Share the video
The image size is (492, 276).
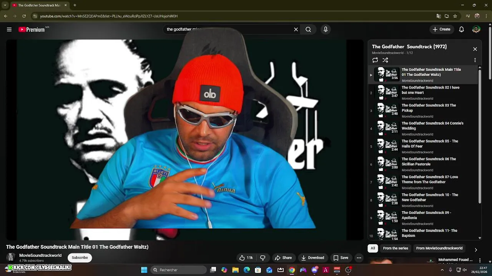tap(283, 258)
